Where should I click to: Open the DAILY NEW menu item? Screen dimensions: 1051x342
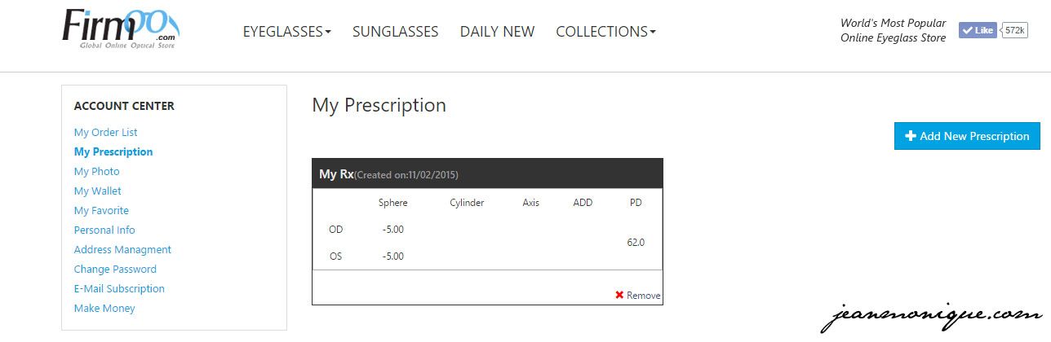click(x=497, y=32)
